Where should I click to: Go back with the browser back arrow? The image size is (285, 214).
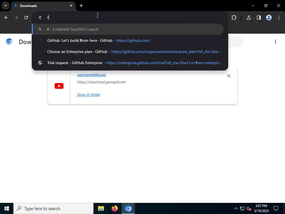tap(6, 18)
